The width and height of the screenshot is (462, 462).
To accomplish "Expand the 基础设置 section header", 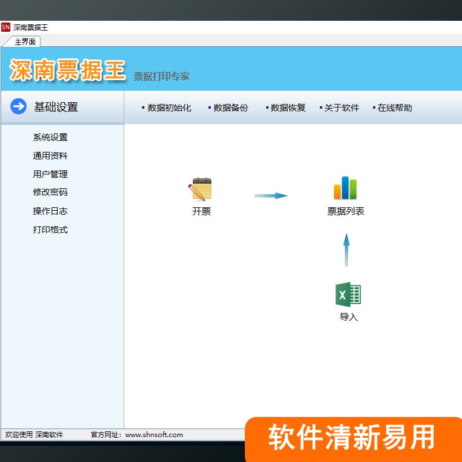I will [56, 107].
